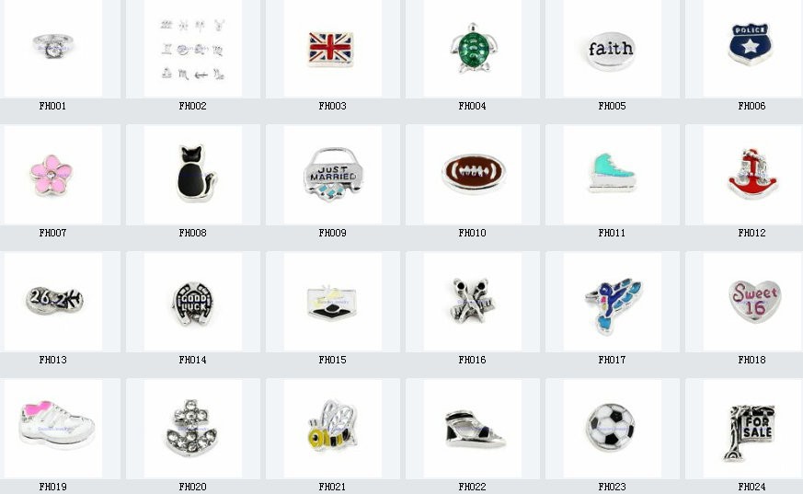
Task: Open the bumblebee charm image
Action: coord(333,426)
